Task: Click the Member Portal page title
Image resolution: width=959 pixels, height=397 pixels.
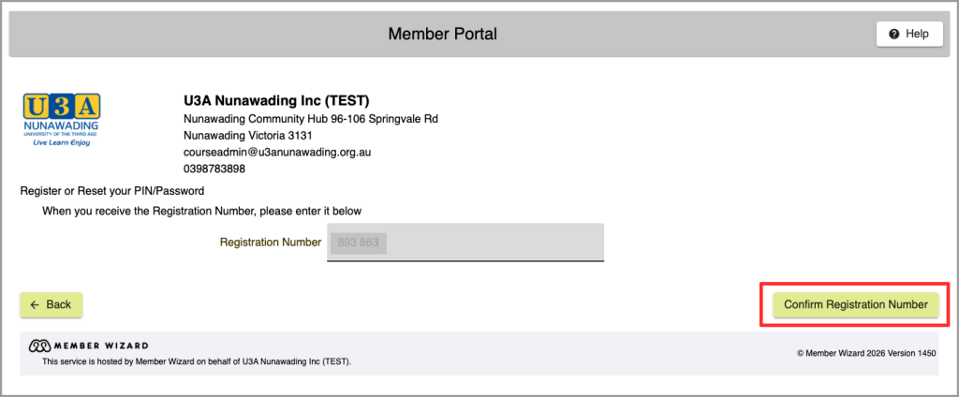Action: [x=443, y=35]
